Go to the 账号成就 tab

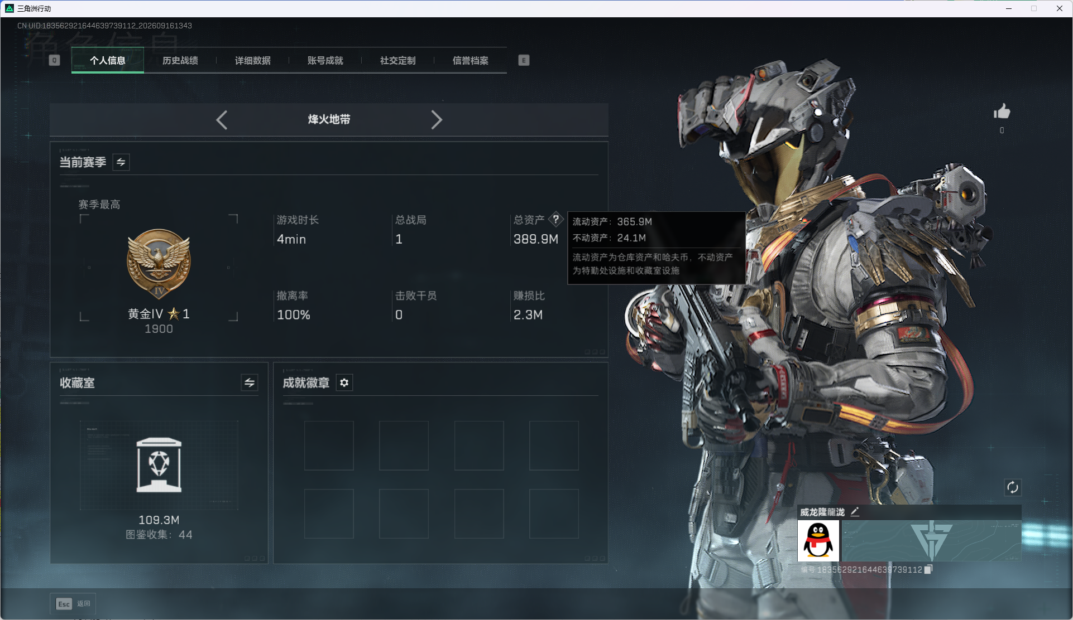(x=325, y=60)
